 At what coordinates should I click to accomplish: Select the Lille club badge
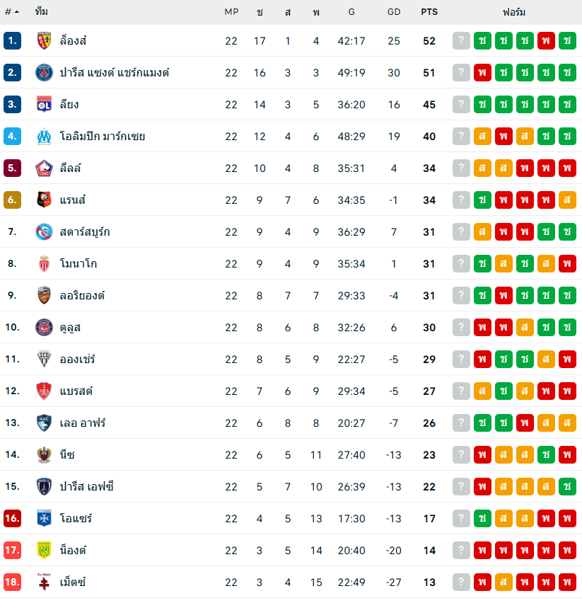tap(44, 168)
